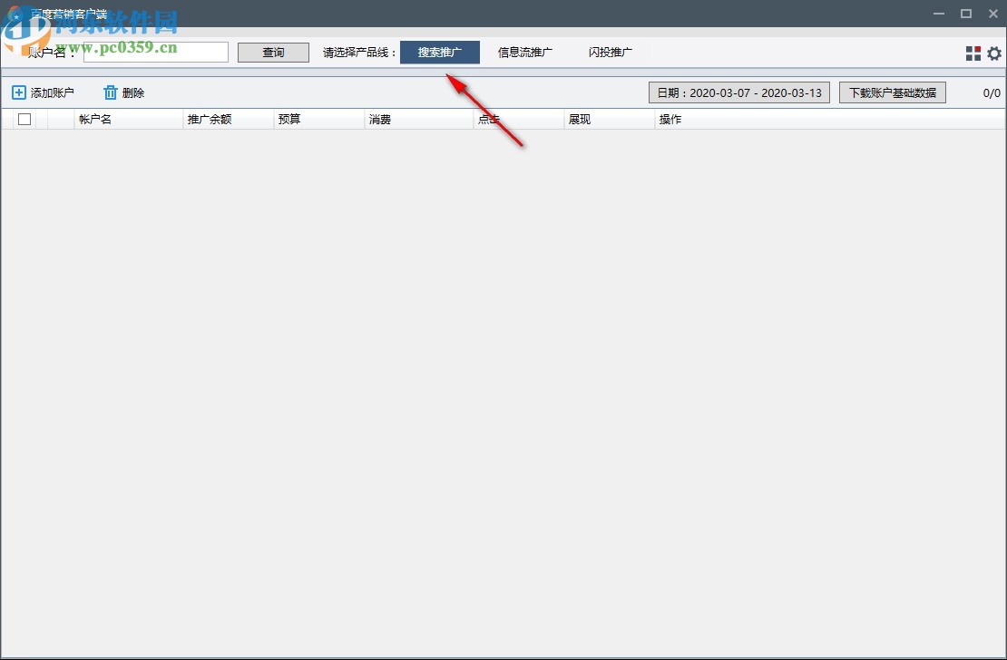Open the date range 2020-03-07 - 2020-03-13 picker
Image resolution: width=1007 pixels, height=660 pixels.
click(739, 92)
